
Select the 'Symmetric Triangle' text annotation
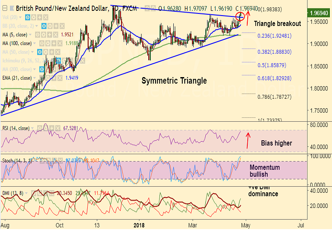[x=174, y=81]
